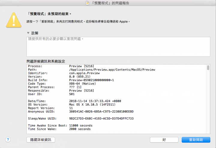The height and width of the screenshot is (148, 216).
Task: Click the 問題詳細資訊和系統設定 heading
Action: coord(46,61)
